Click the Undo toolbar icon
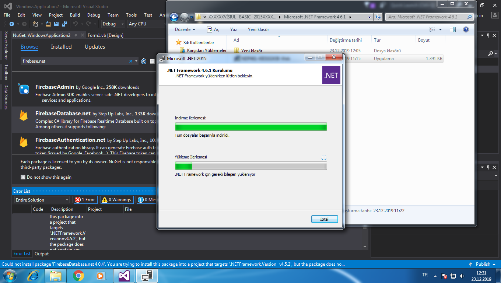This screenshot has width=501, height=283. (x=76, y=23)
